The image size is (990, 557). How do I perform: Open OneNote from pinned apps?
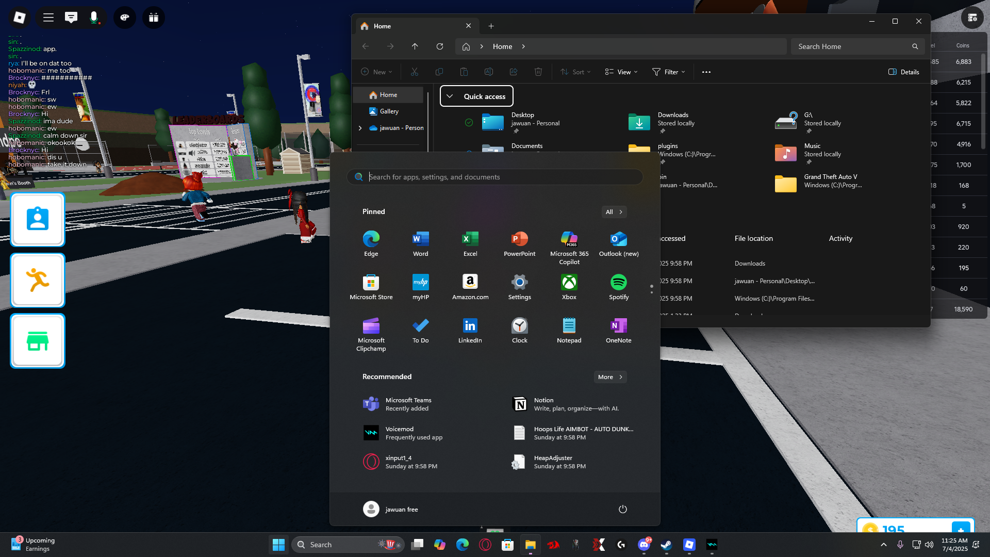coord(618,330)
